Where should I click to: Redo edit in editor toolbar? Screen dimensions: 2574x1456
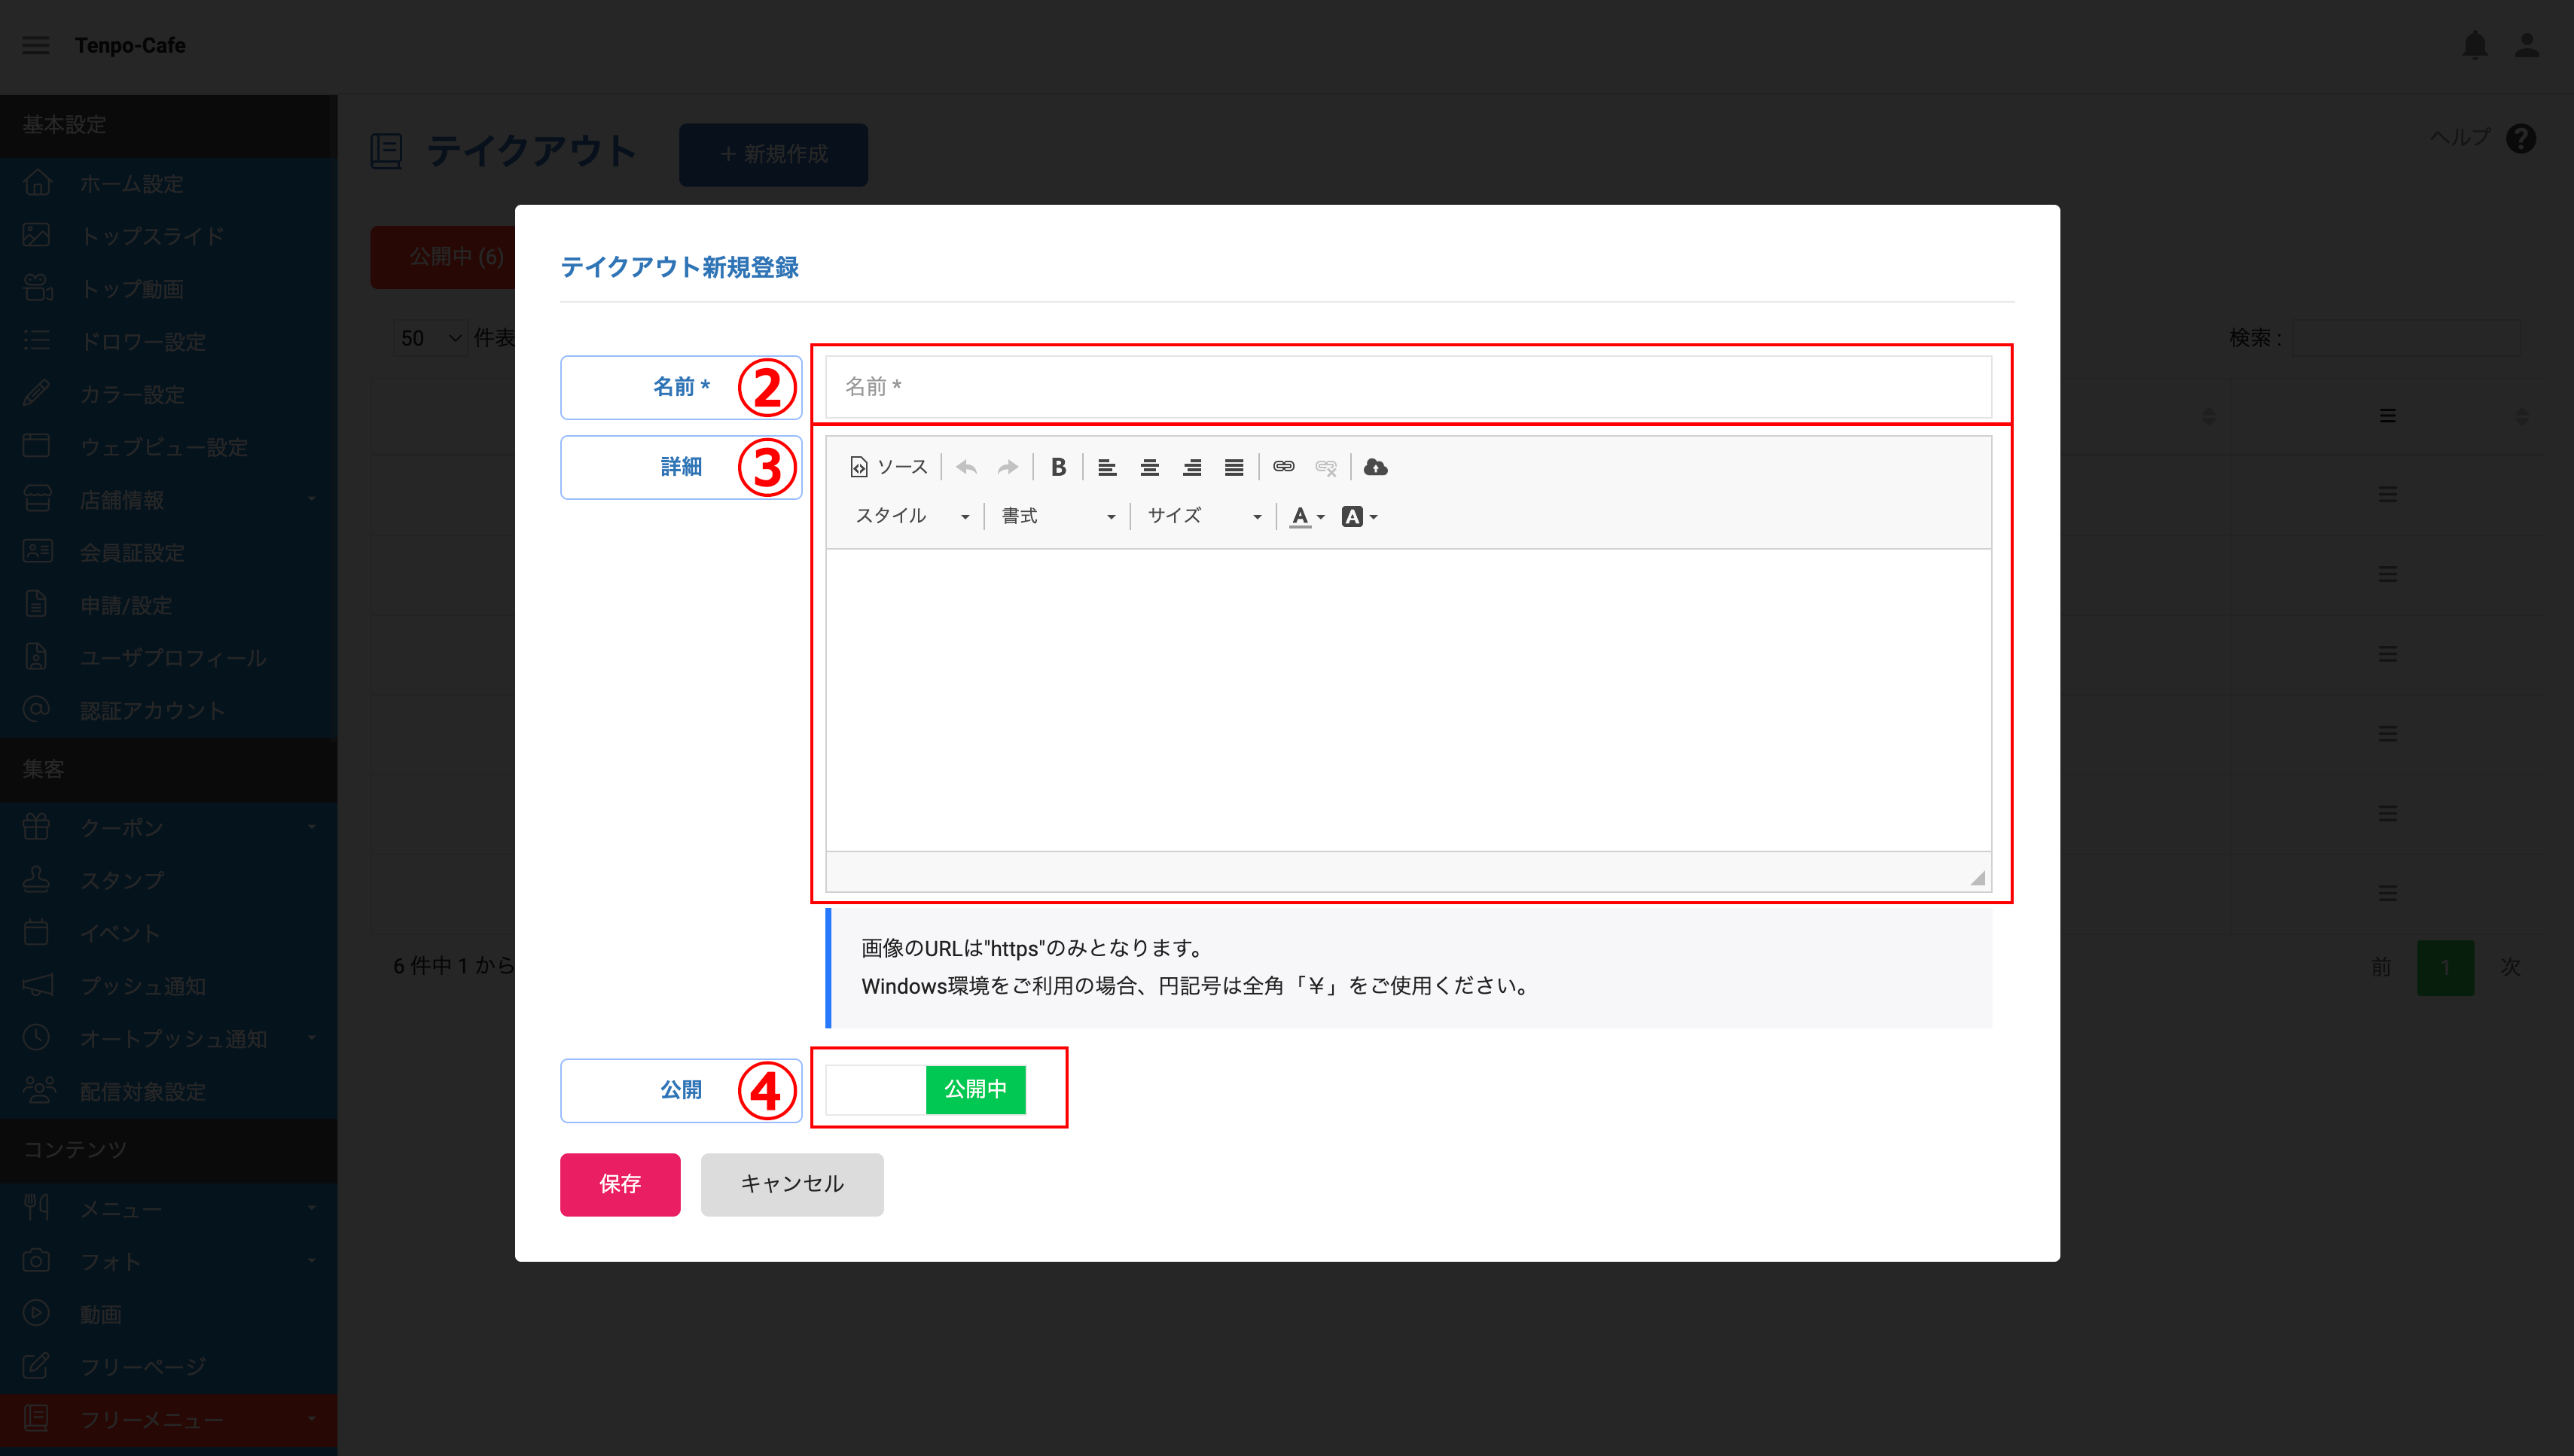pyautogui.click(x=1008, y=467)
